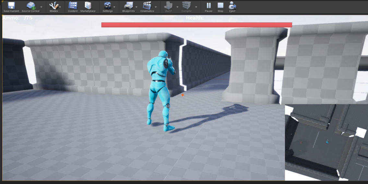Expand the Source Control dropdown arrow

[42, 7]
